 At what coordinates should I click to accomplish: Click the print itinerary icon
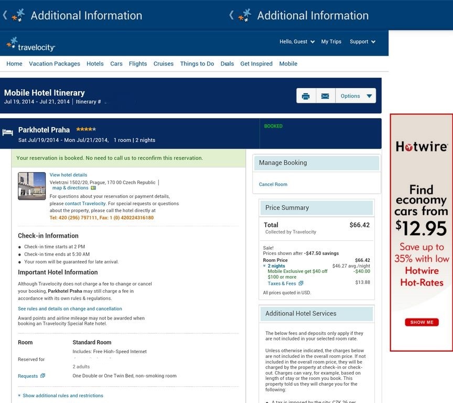pyautogui.click(x=306, y=96)
